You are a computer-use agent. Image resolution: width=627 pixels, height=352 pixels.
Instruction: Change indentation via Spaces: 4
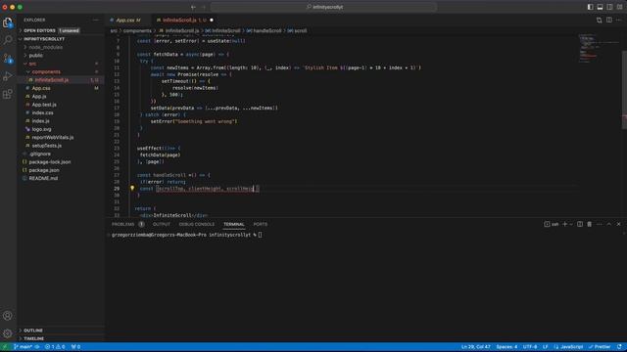click(x=506, y=347)
